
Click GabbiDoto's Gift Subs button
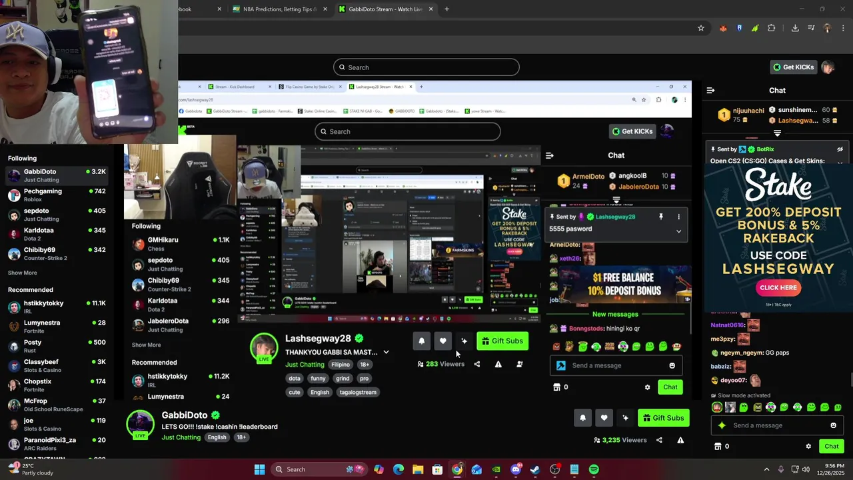coord(664,418)
